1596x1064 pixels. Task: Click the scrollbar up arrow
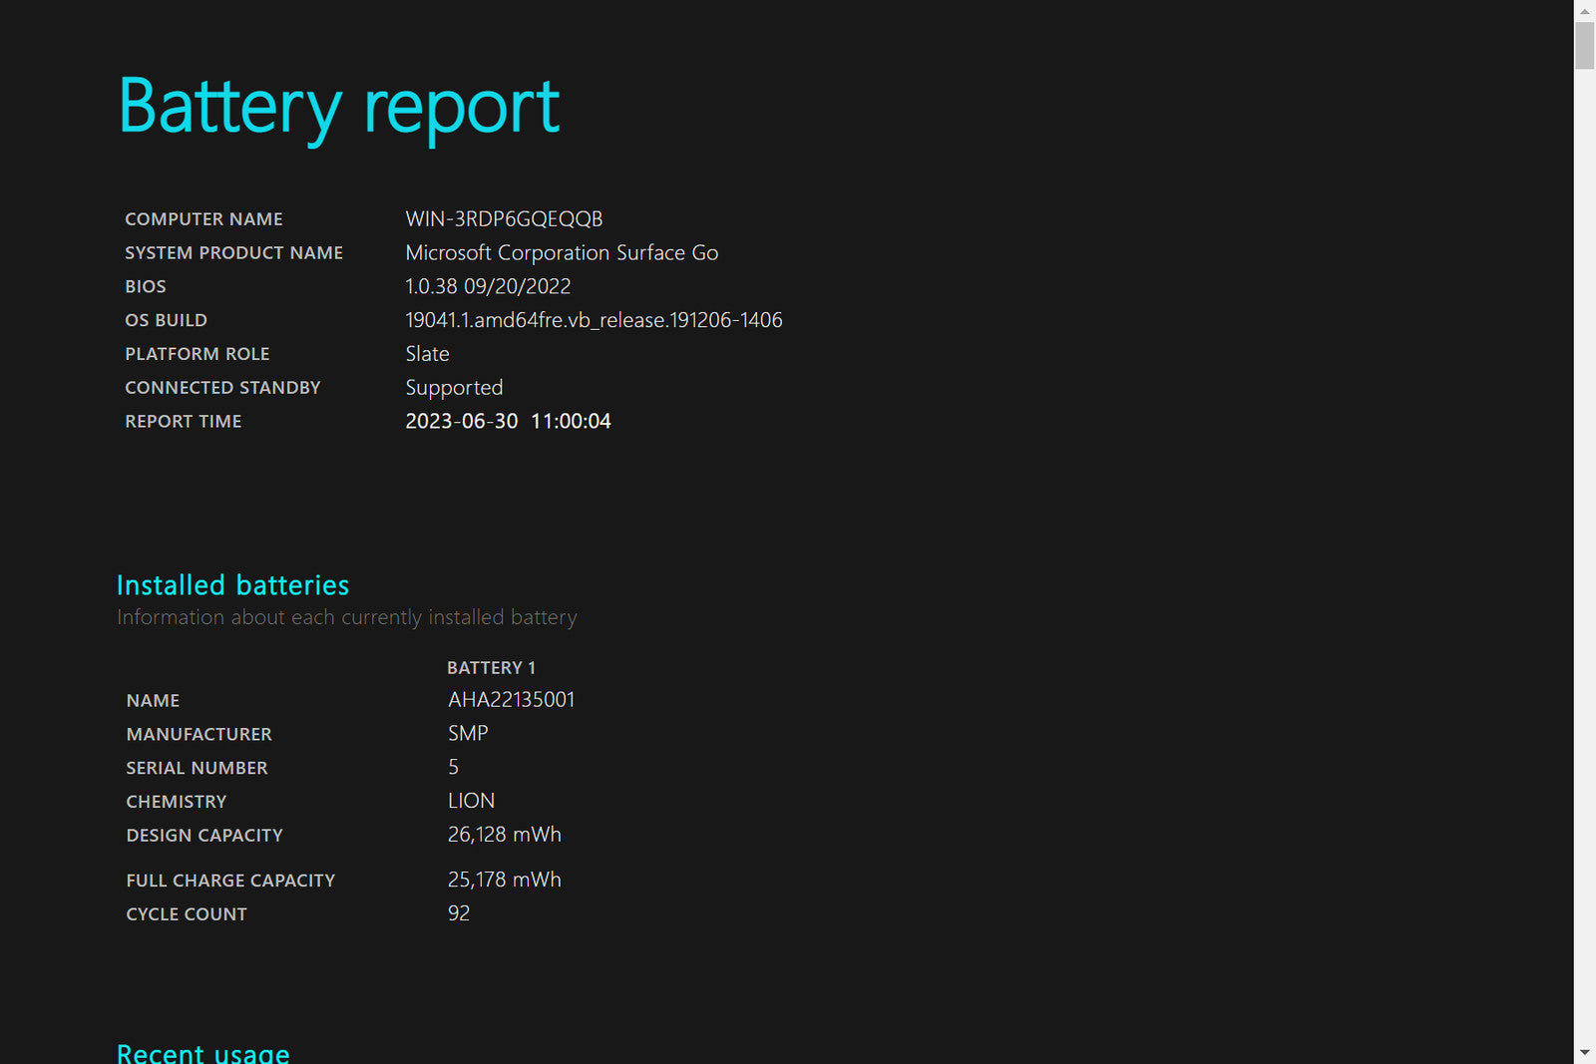pos(1584,11)
